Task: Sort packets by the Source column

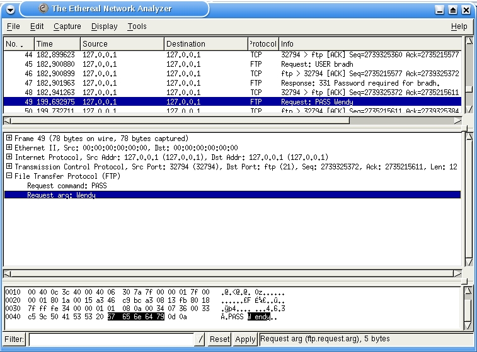Action: coord(122,44)
